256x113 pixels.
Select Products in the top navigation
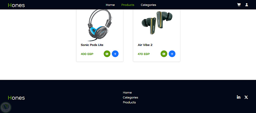(128, 5)
